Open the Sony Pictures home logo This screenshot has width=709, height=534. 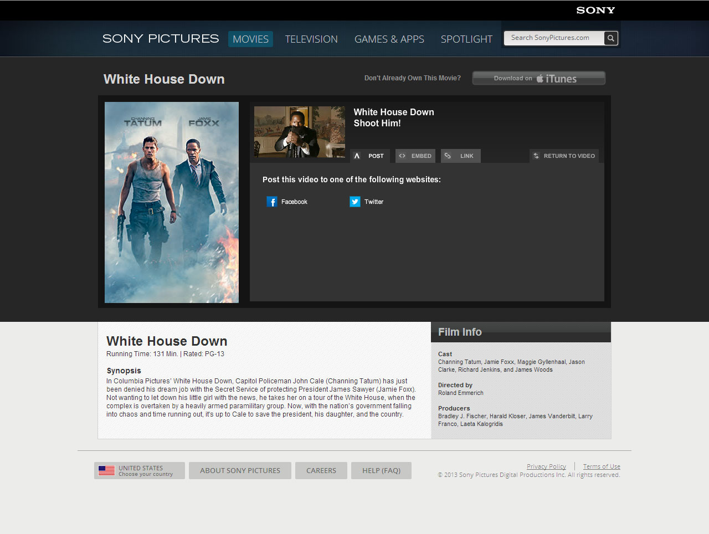pyautogui.click(x=161, y=38)
